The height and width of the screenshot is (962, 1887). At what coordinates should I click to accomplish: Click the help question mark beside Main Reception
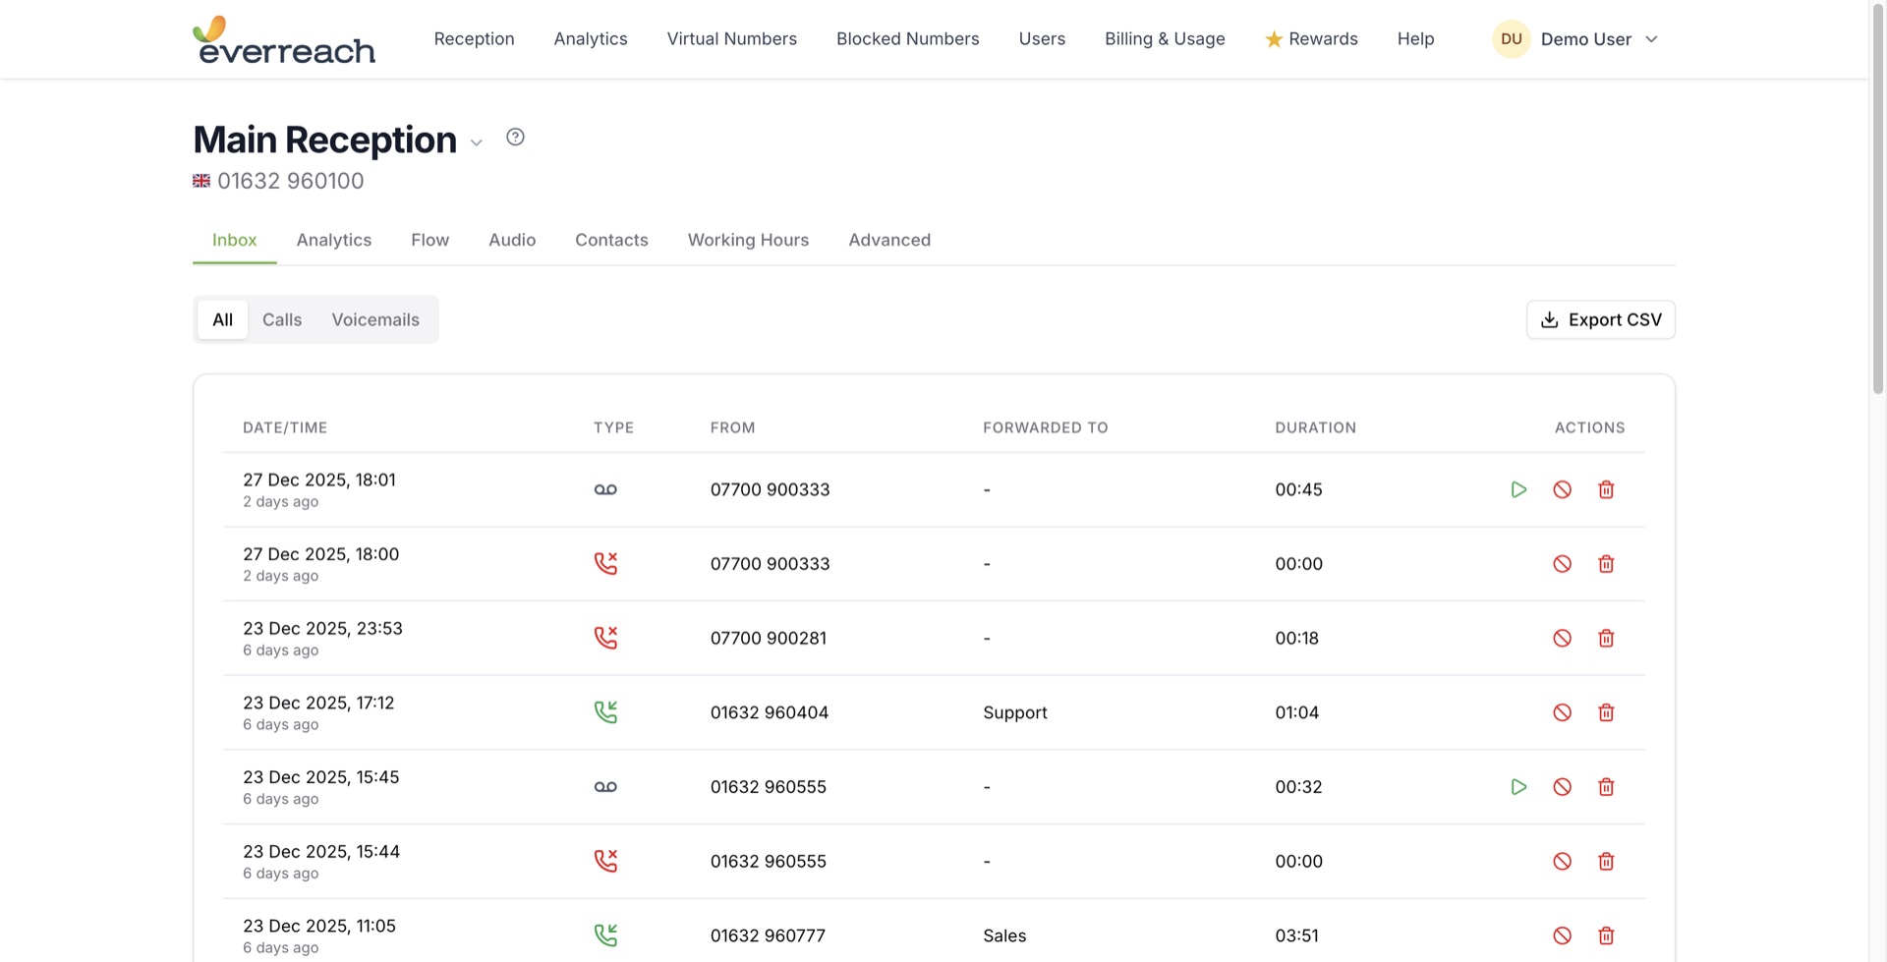(x=515, y=137)
